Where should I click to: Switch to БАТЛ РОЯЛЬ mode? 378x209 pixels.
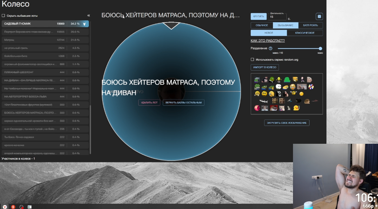311,25
